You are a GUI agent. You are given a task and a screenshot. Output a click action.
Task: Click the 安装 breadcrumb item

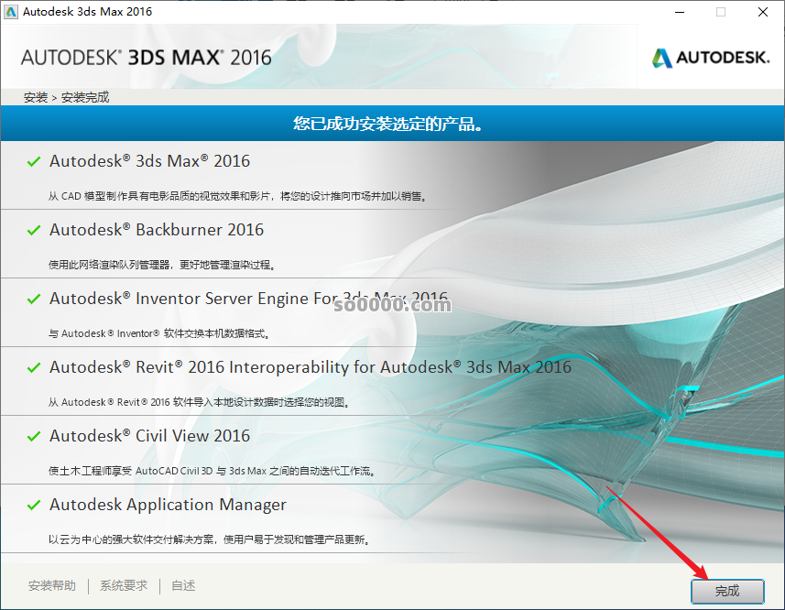[x=36, y=97]
